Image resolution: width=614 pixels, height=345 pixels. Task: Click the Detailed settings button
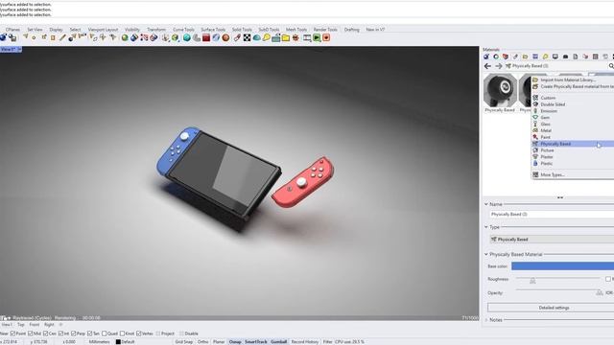551,308
